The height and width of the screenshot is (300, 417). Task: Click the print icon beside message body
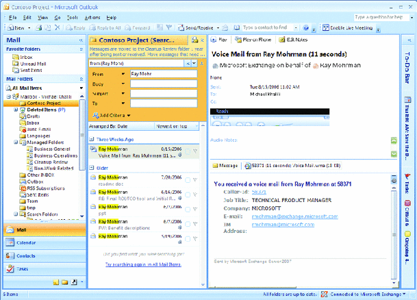click(394, 180)
